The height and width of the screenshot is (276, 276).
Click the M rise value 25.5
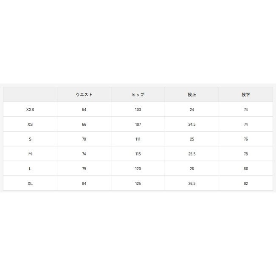coord(192,154)
